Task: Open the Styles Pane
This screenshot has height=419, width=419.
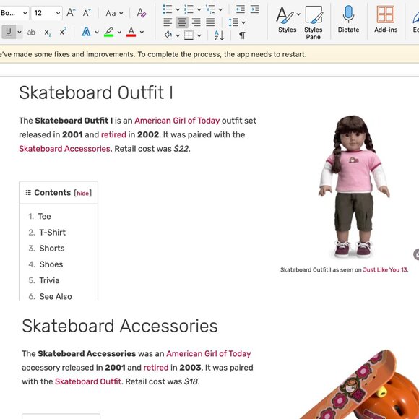Action: click(x=314, y=22)
